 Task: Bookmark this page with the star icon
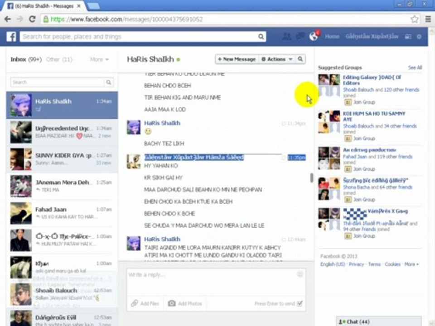(x=415, y=19)
